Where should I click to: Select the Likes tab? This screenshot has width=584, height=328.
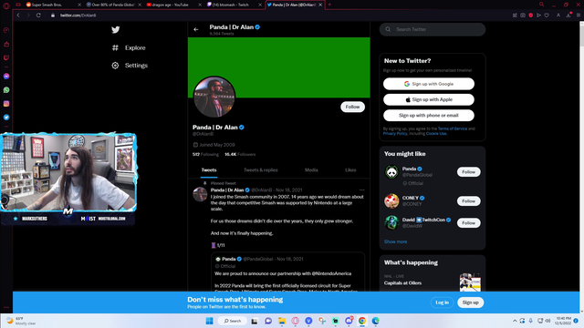pyautogui.click(x=350, y=170)
